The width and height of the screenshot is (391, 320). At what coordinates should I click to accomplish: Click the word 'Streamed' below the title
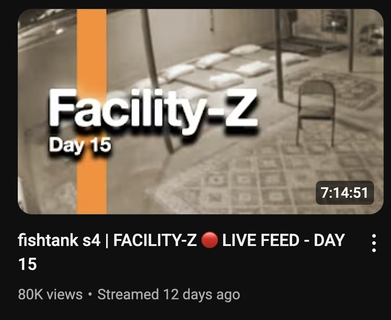128,294
